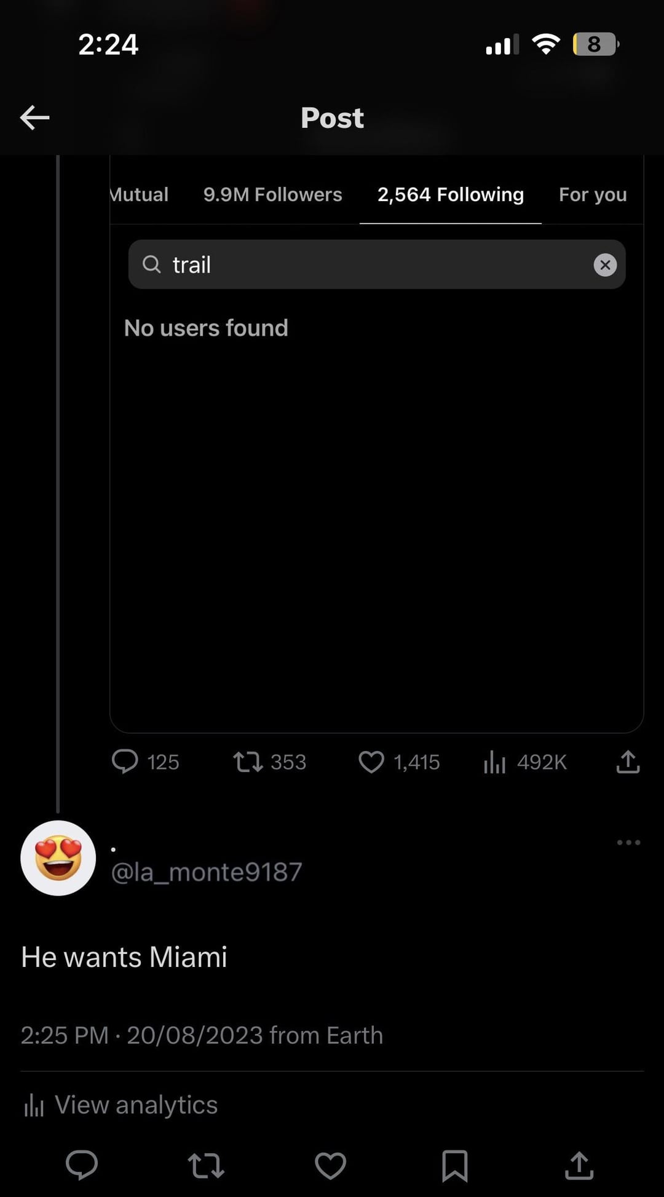Switch to the 9.9M Followers tab
Image resolution: width=664 pixels, height=1197 pixels.
(272, 194)
